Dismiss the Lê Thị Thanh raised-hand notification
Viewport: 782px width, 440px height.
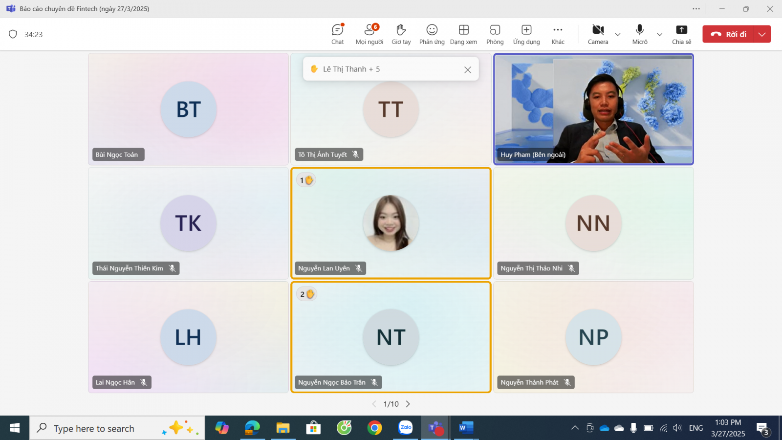pyautogui.click(x=468, y=70)
